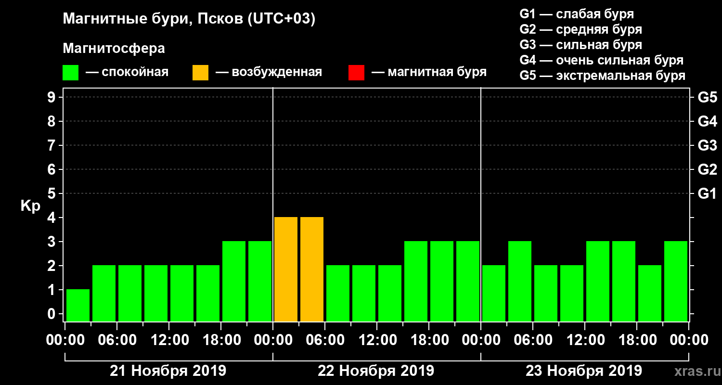This screenshot has width=722, height=385.
Task: Click the G2 label on right axis
Action: 708,170
